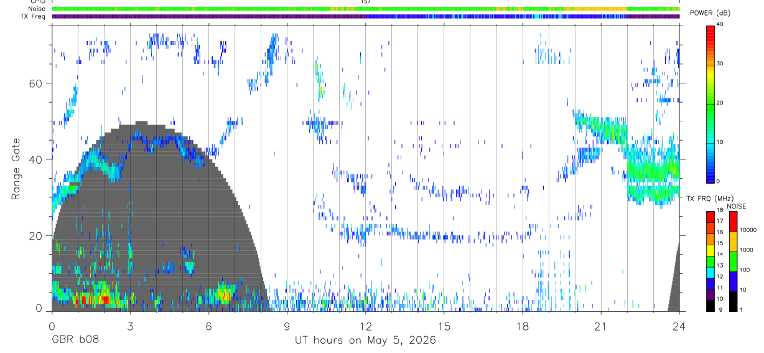Pick the black 9-10 MHz TX FRQ swatch
The width and height of the screenshot is (764, 353).
tap(710, 305)
